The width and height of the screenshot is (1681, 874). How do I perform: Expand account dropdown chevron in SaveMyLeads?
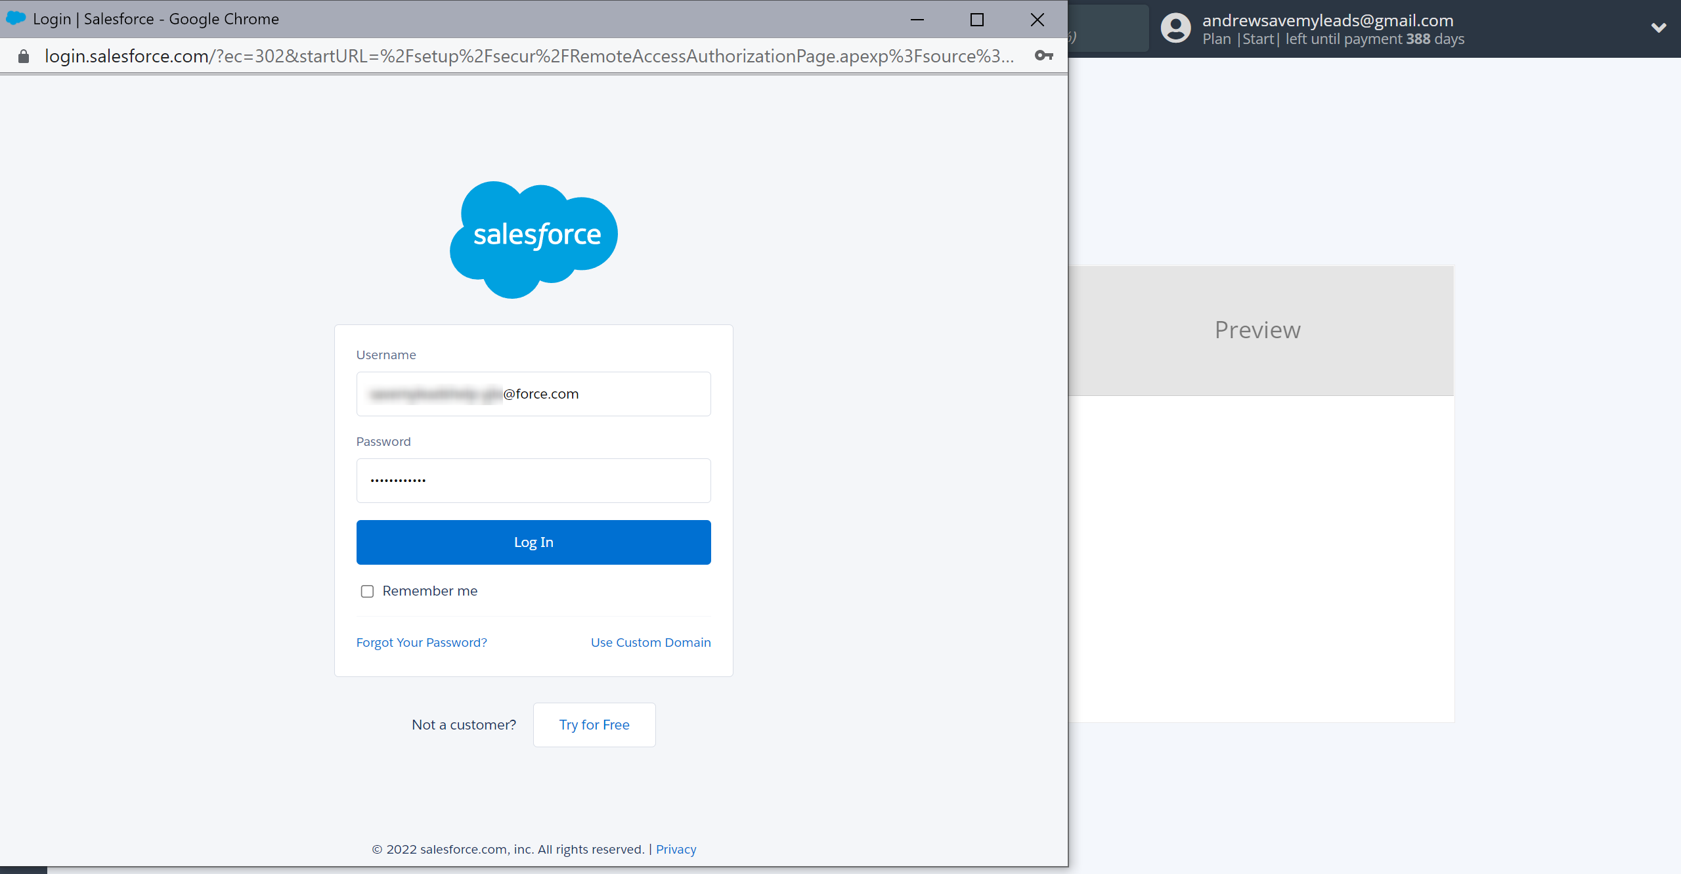[x=1659, y=28]
